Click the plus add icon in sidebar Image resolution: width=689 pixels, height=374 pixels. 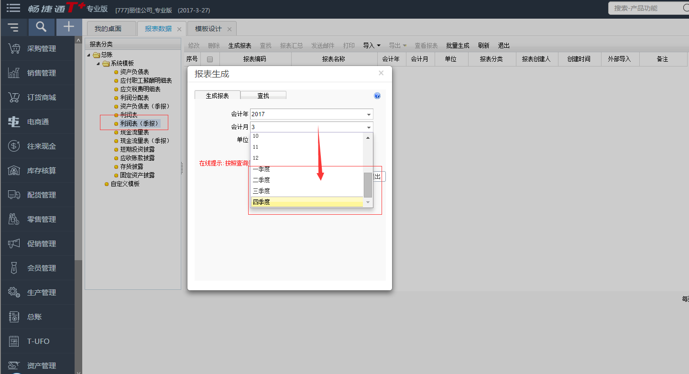tap(69, 27)
